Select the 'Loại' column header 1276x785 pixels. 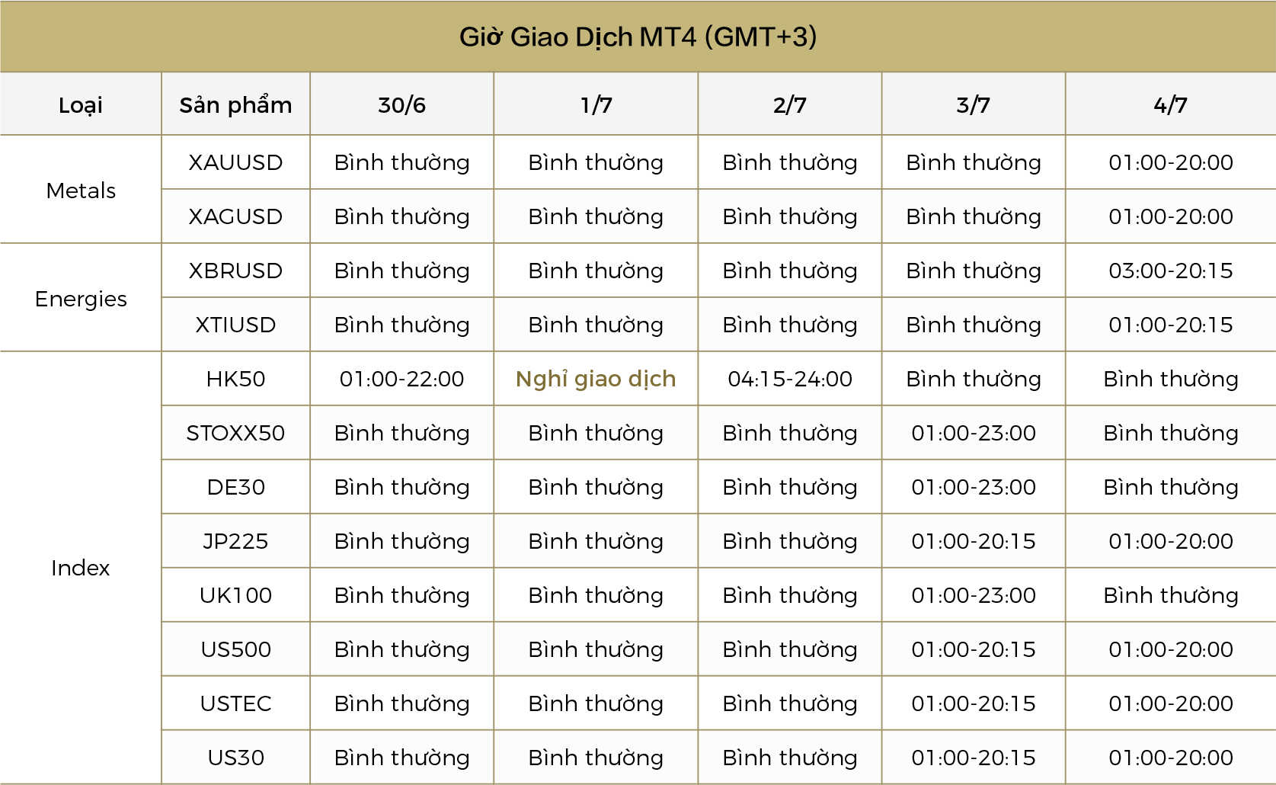click(x=81, y=104)
